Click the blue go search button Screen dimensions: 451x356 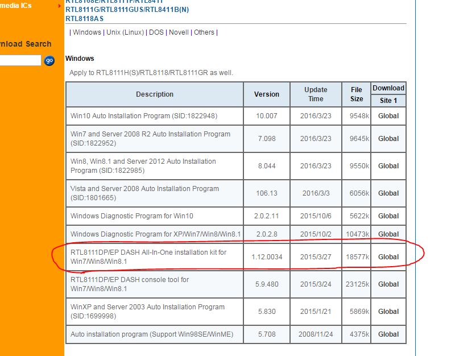[x=49, y=61]
